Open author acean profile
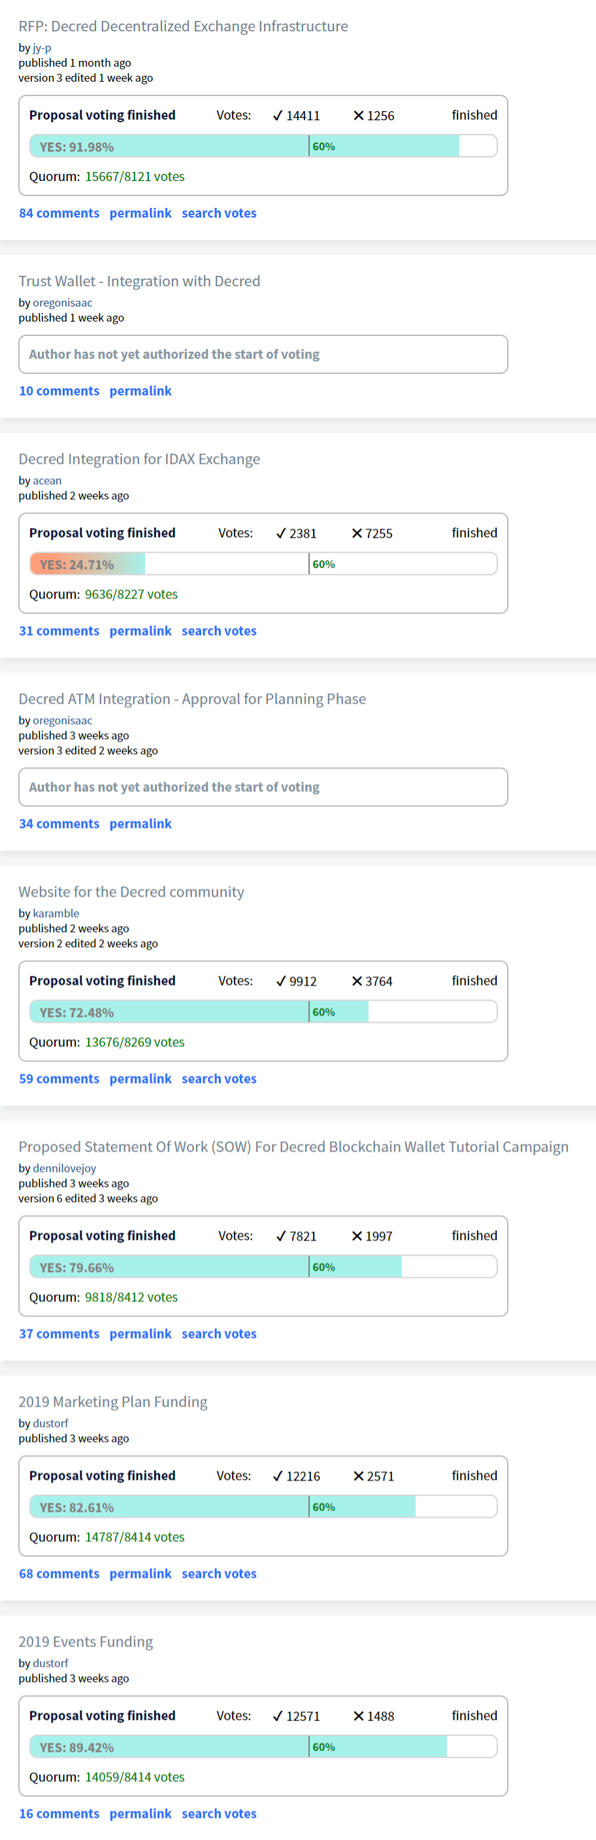 point(47,480)
